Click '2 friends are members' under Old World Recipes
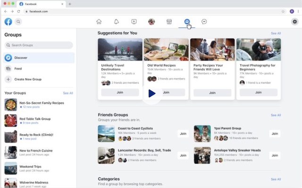The height and width of the screenshot is (188, 302). point(171,79)
